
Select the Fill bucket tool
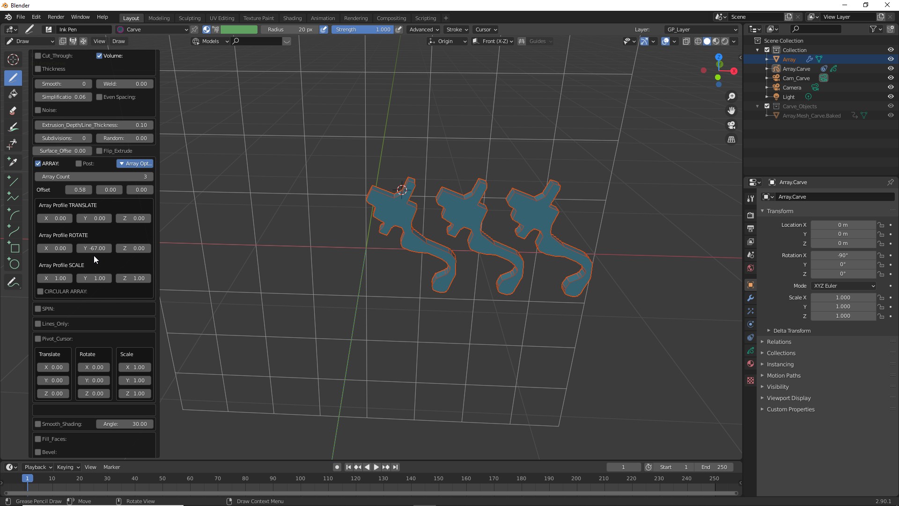click(x=13, y=94)
